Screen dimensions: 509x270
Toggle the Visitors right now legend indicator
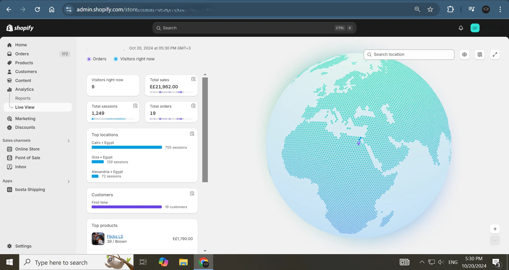tap(116, 59)
